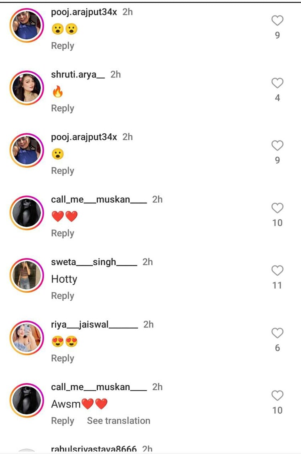Viewport: 301px width, 454px height.
Task: Go to riya___jaiswal_______ username link
Action: click(x=94, y=325)
